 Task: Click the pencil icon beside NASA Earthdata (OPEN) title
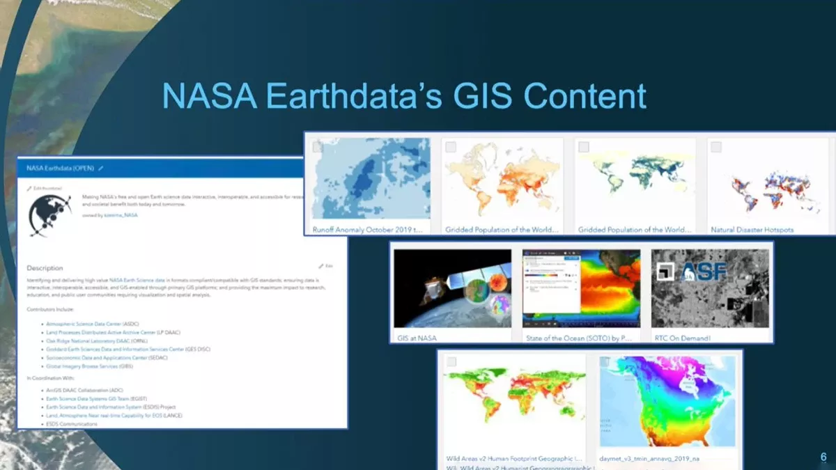tap(101, 168)
